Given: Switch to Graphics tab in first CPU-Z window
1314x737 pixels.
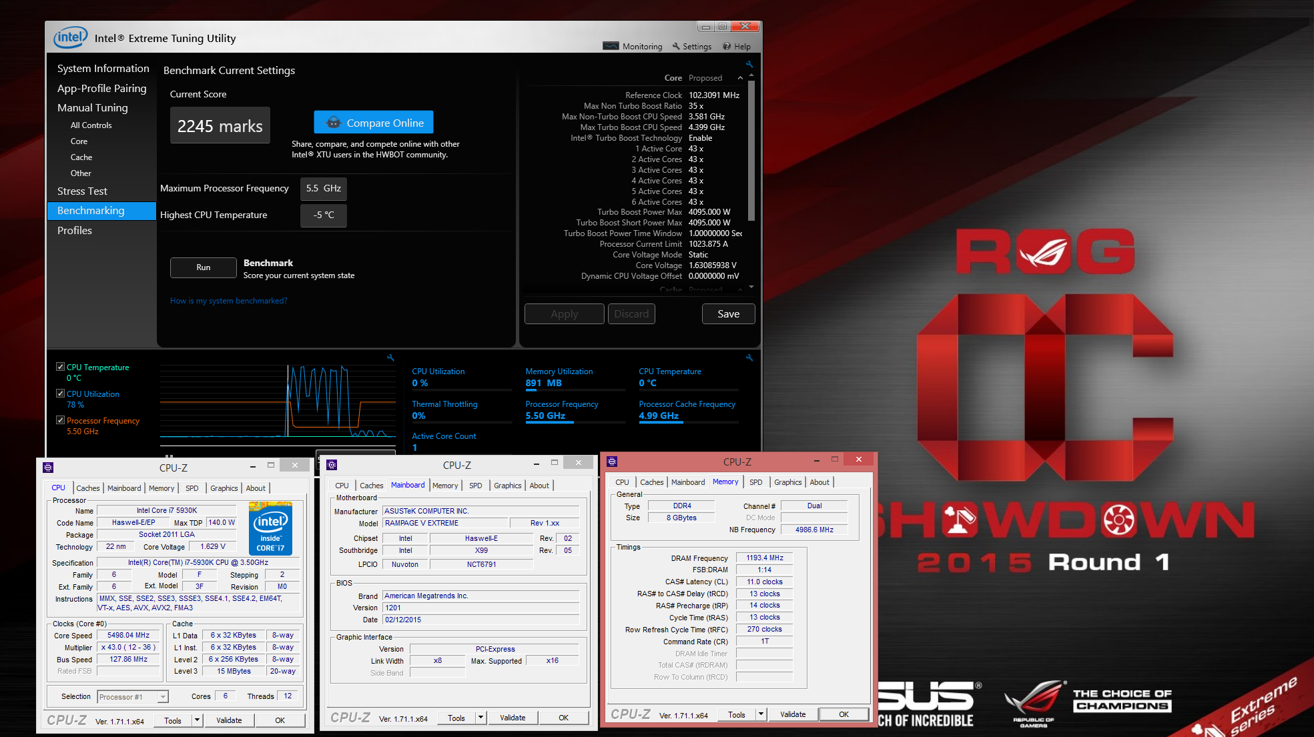Looking at the screenshot, I should [x=224, y=488].
